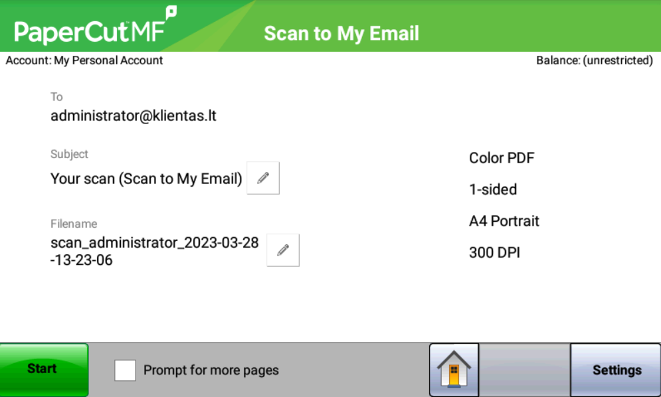661x397 pixels.
Task: Click the "Account: My Personal Account" text
Action: 84,60
